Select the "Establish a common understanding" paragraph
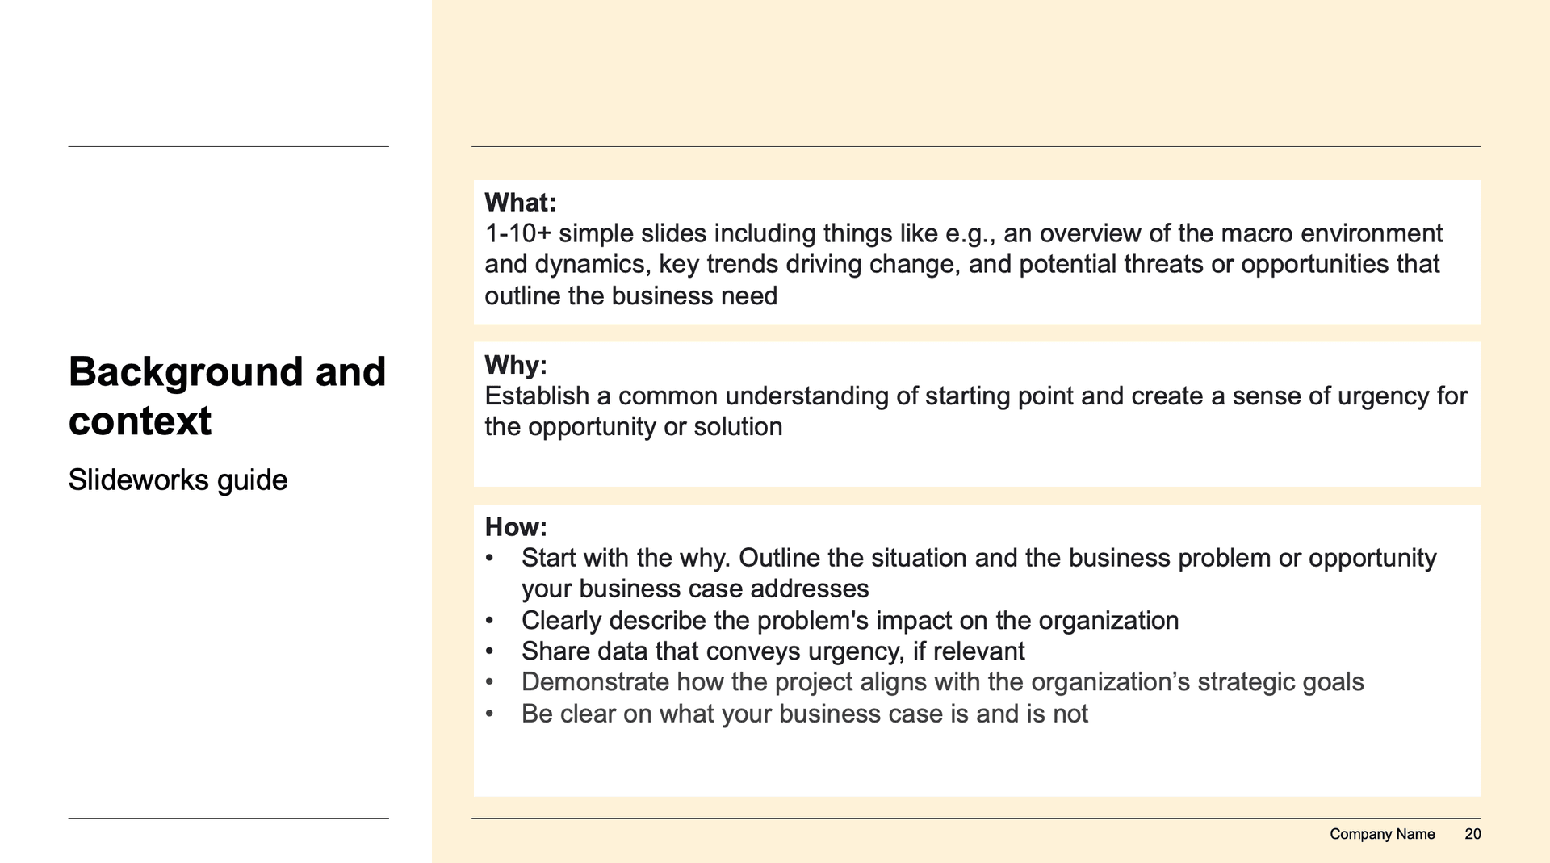This screenshot has height=863, width=1550. pyautogui.click(x=975, y=412)
